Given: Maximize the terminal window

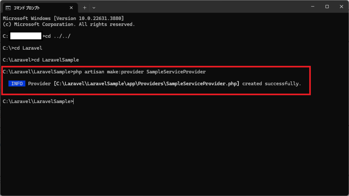Looking at the screenshot, I should 327,7.
